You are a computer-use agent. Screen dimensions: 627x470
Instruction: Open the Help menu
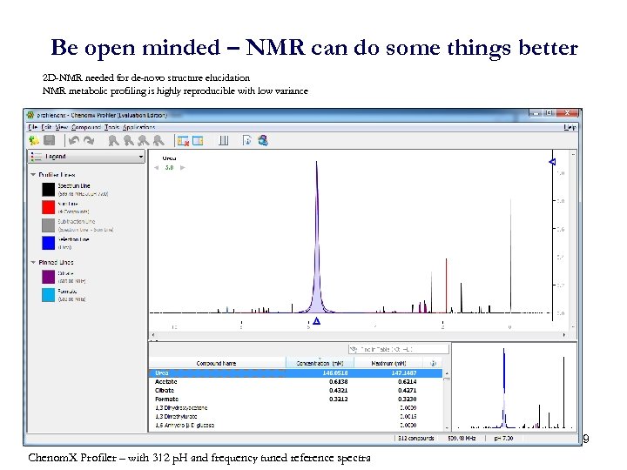click(x=570, y=127)
